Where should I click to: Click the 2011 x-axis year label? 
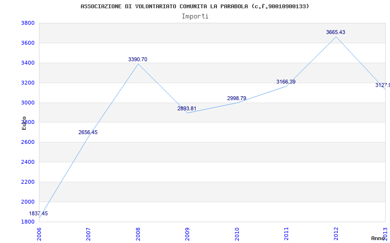(287, 234)
